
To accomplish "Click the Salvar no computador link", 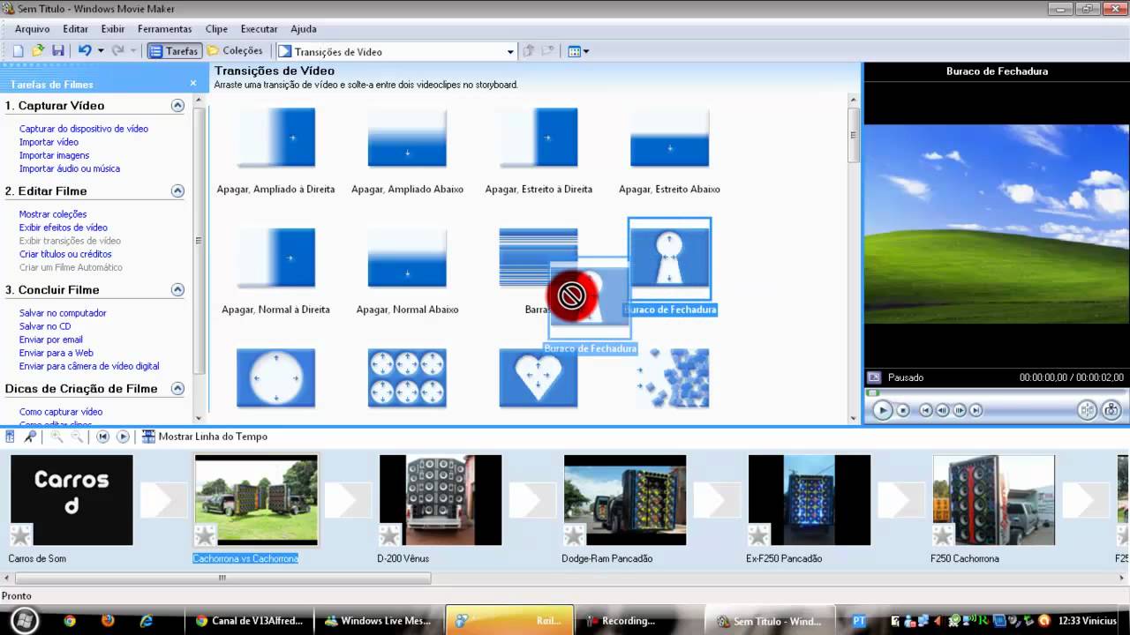I will [63, 313].
